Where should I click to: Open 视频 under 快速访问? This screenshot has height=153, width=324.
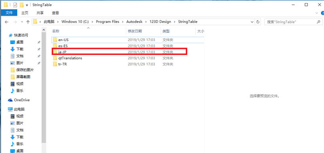20,84
